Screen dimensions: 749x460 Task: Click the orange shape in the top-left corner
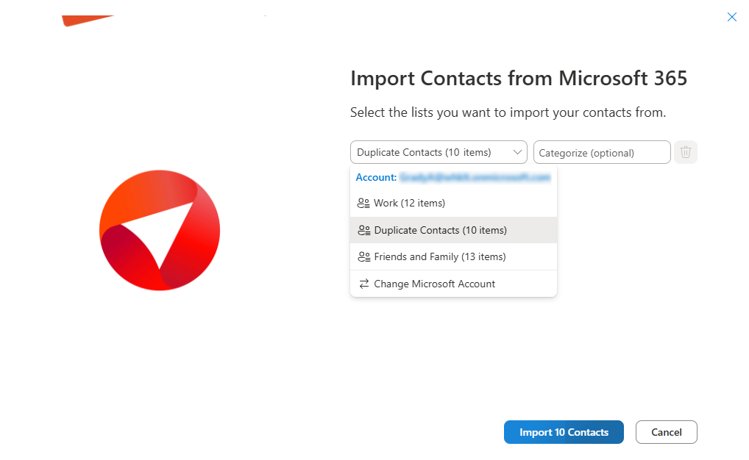(87, 20)
